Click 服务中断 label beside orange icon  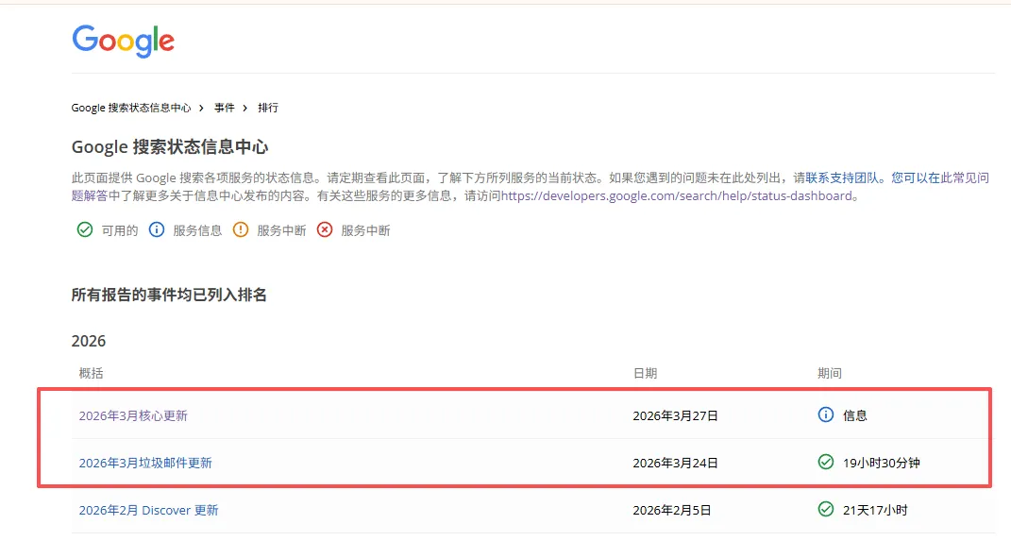pyautogui.click(x=281, y=230)
